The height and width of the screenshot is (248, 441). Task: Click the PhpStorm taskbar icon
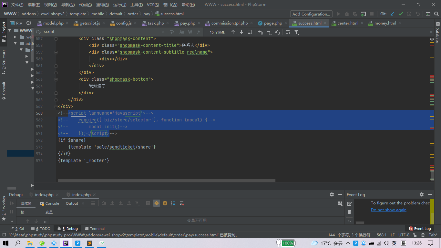coord(66,243)
